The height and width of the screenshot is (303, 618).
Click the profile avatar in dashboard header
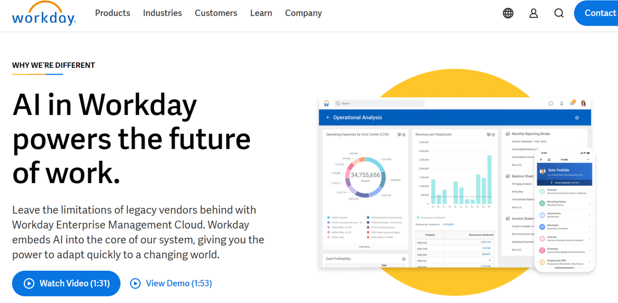pyautogui.click(x=583, y=104)
